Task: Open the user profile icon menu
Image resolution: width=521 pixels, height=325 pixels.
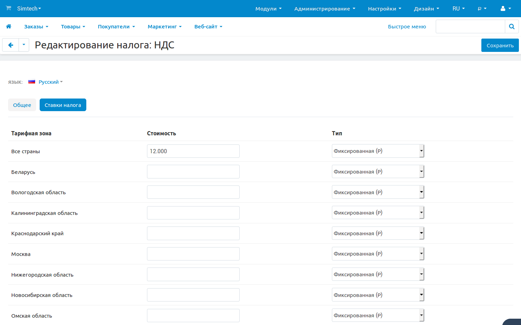Action: [505, 8]
